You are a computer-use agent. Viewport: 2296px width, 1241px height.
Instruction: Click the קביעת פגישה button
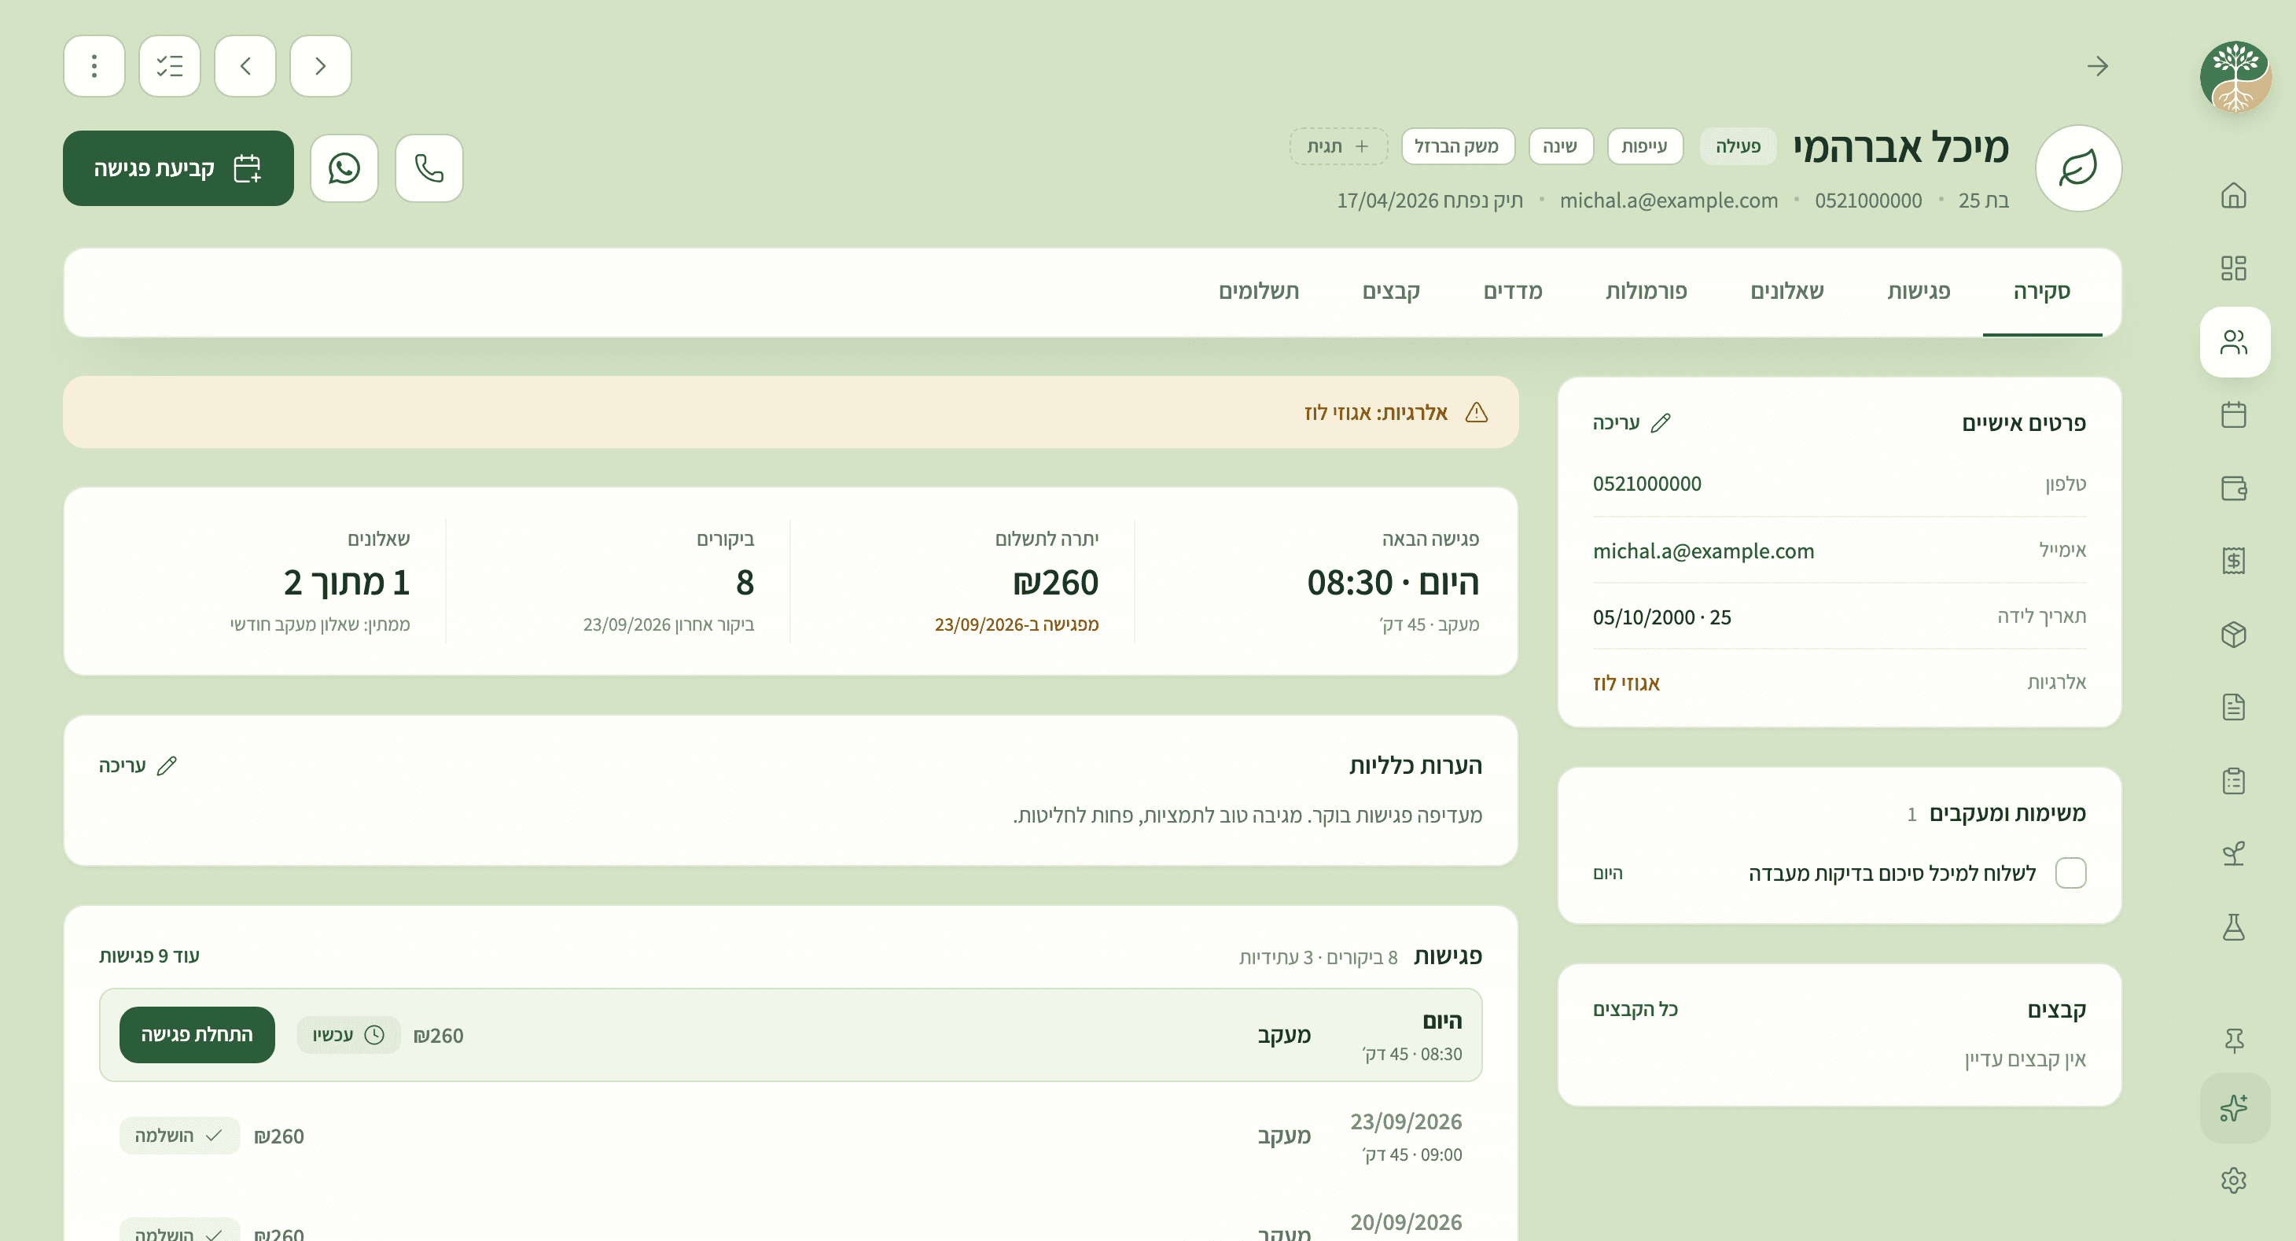point(178,168)
